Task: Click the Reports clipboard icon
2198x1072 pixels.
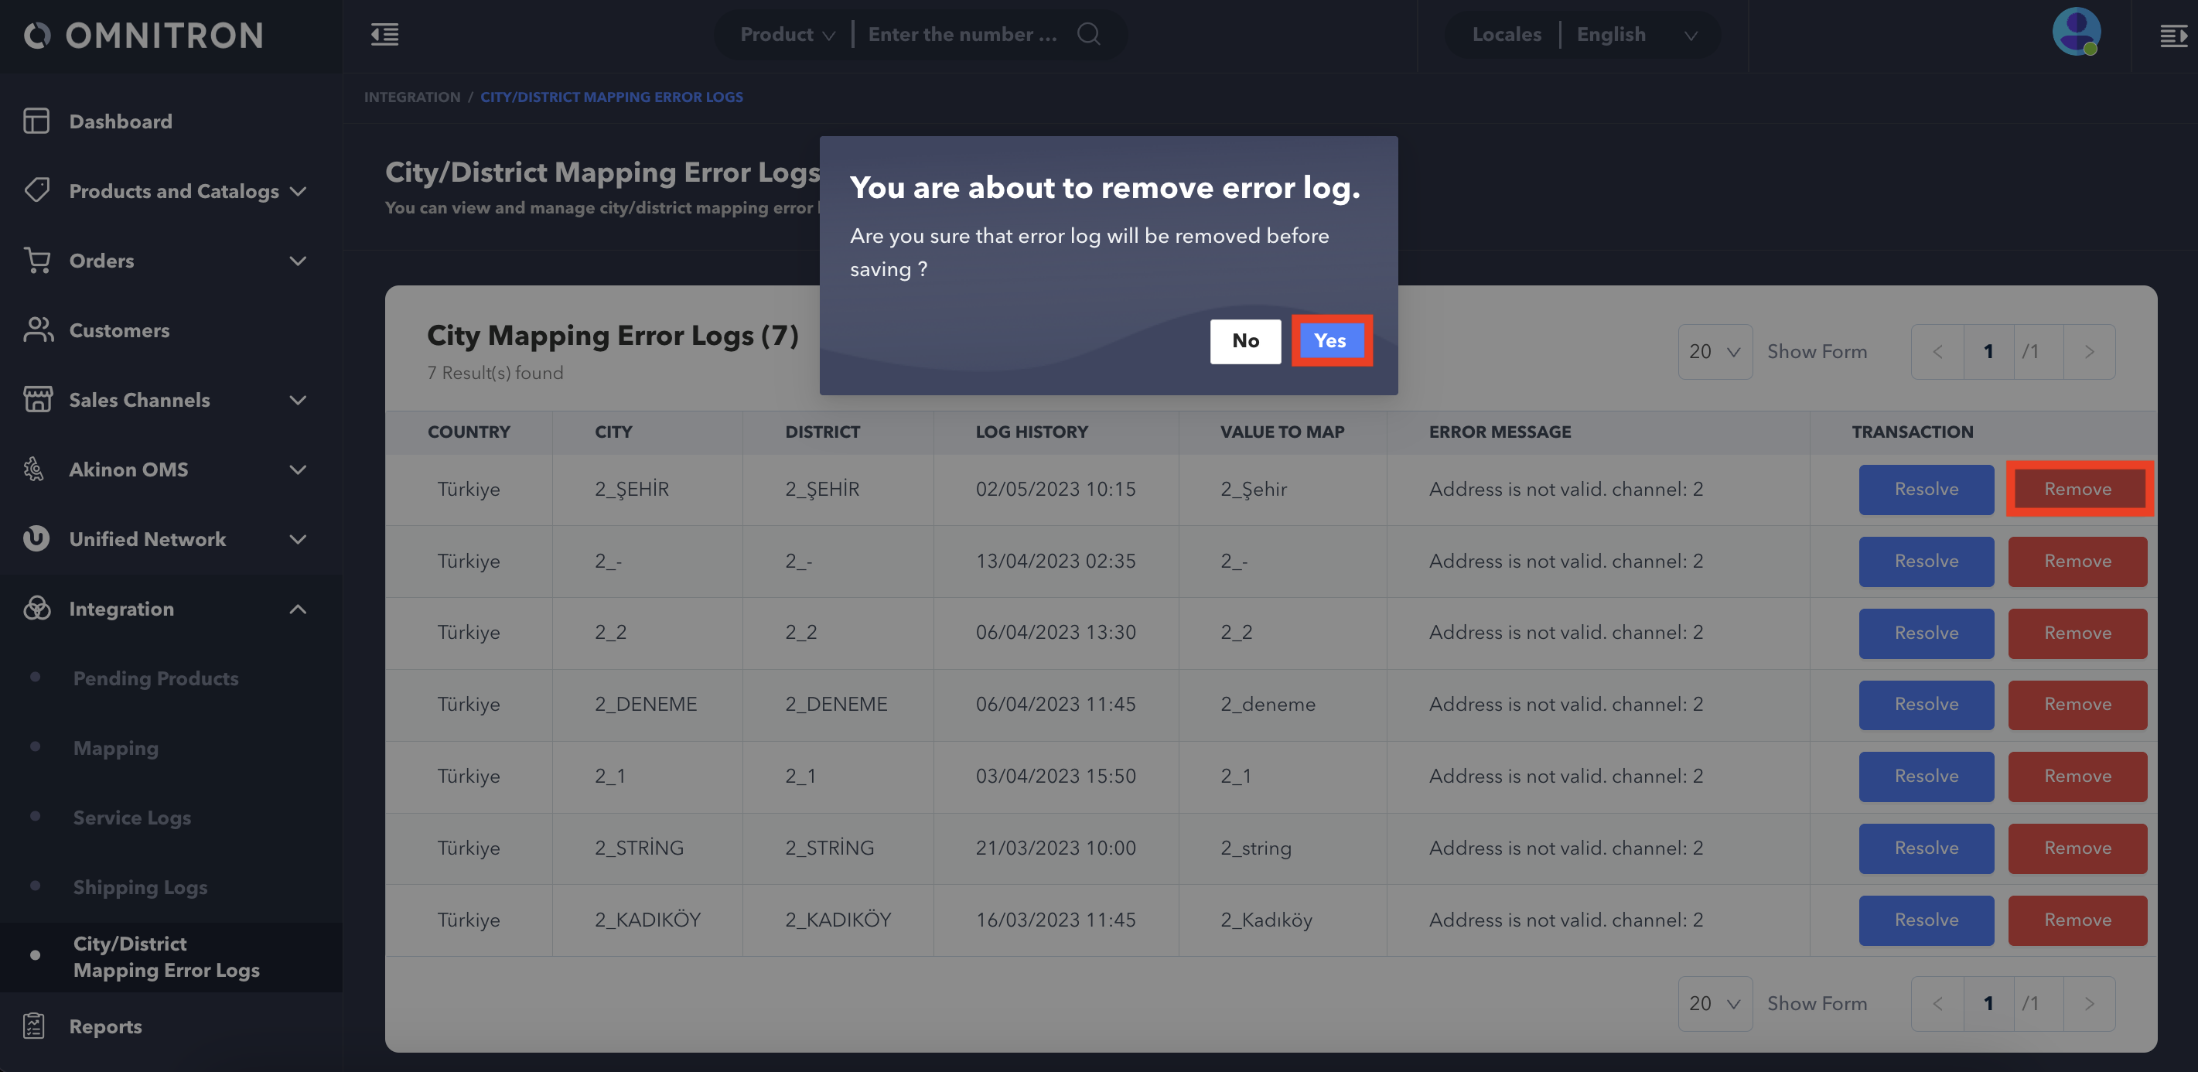Action: (34, 1026)
